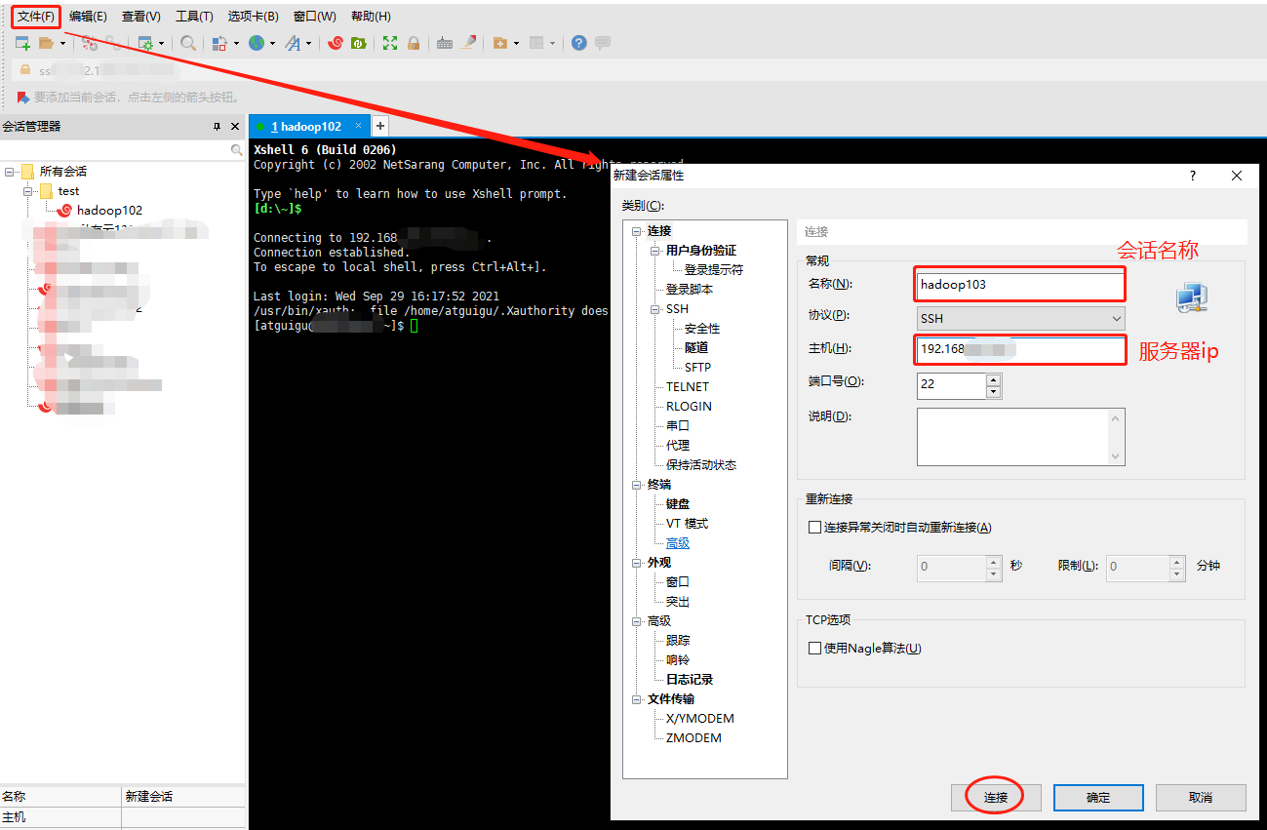Open a new tab with plus button
1267x830 pixels.
[x=380, y=126]
